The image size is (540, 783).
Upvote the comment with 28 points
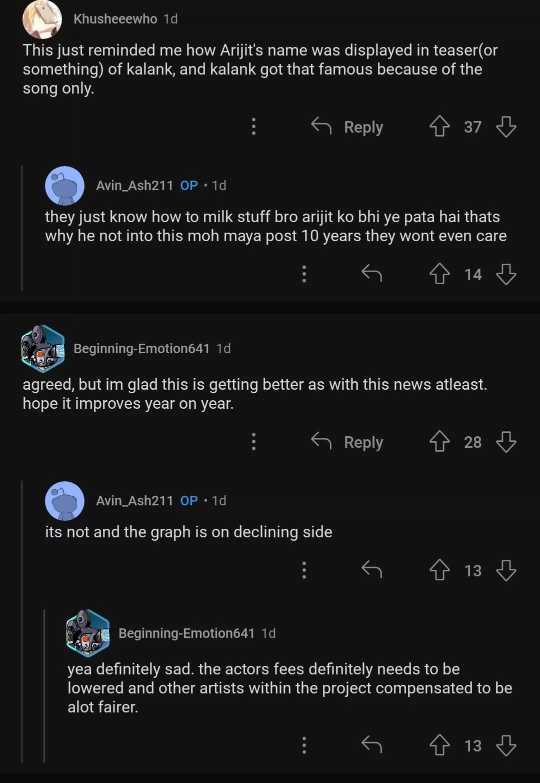tap(439, 442)
